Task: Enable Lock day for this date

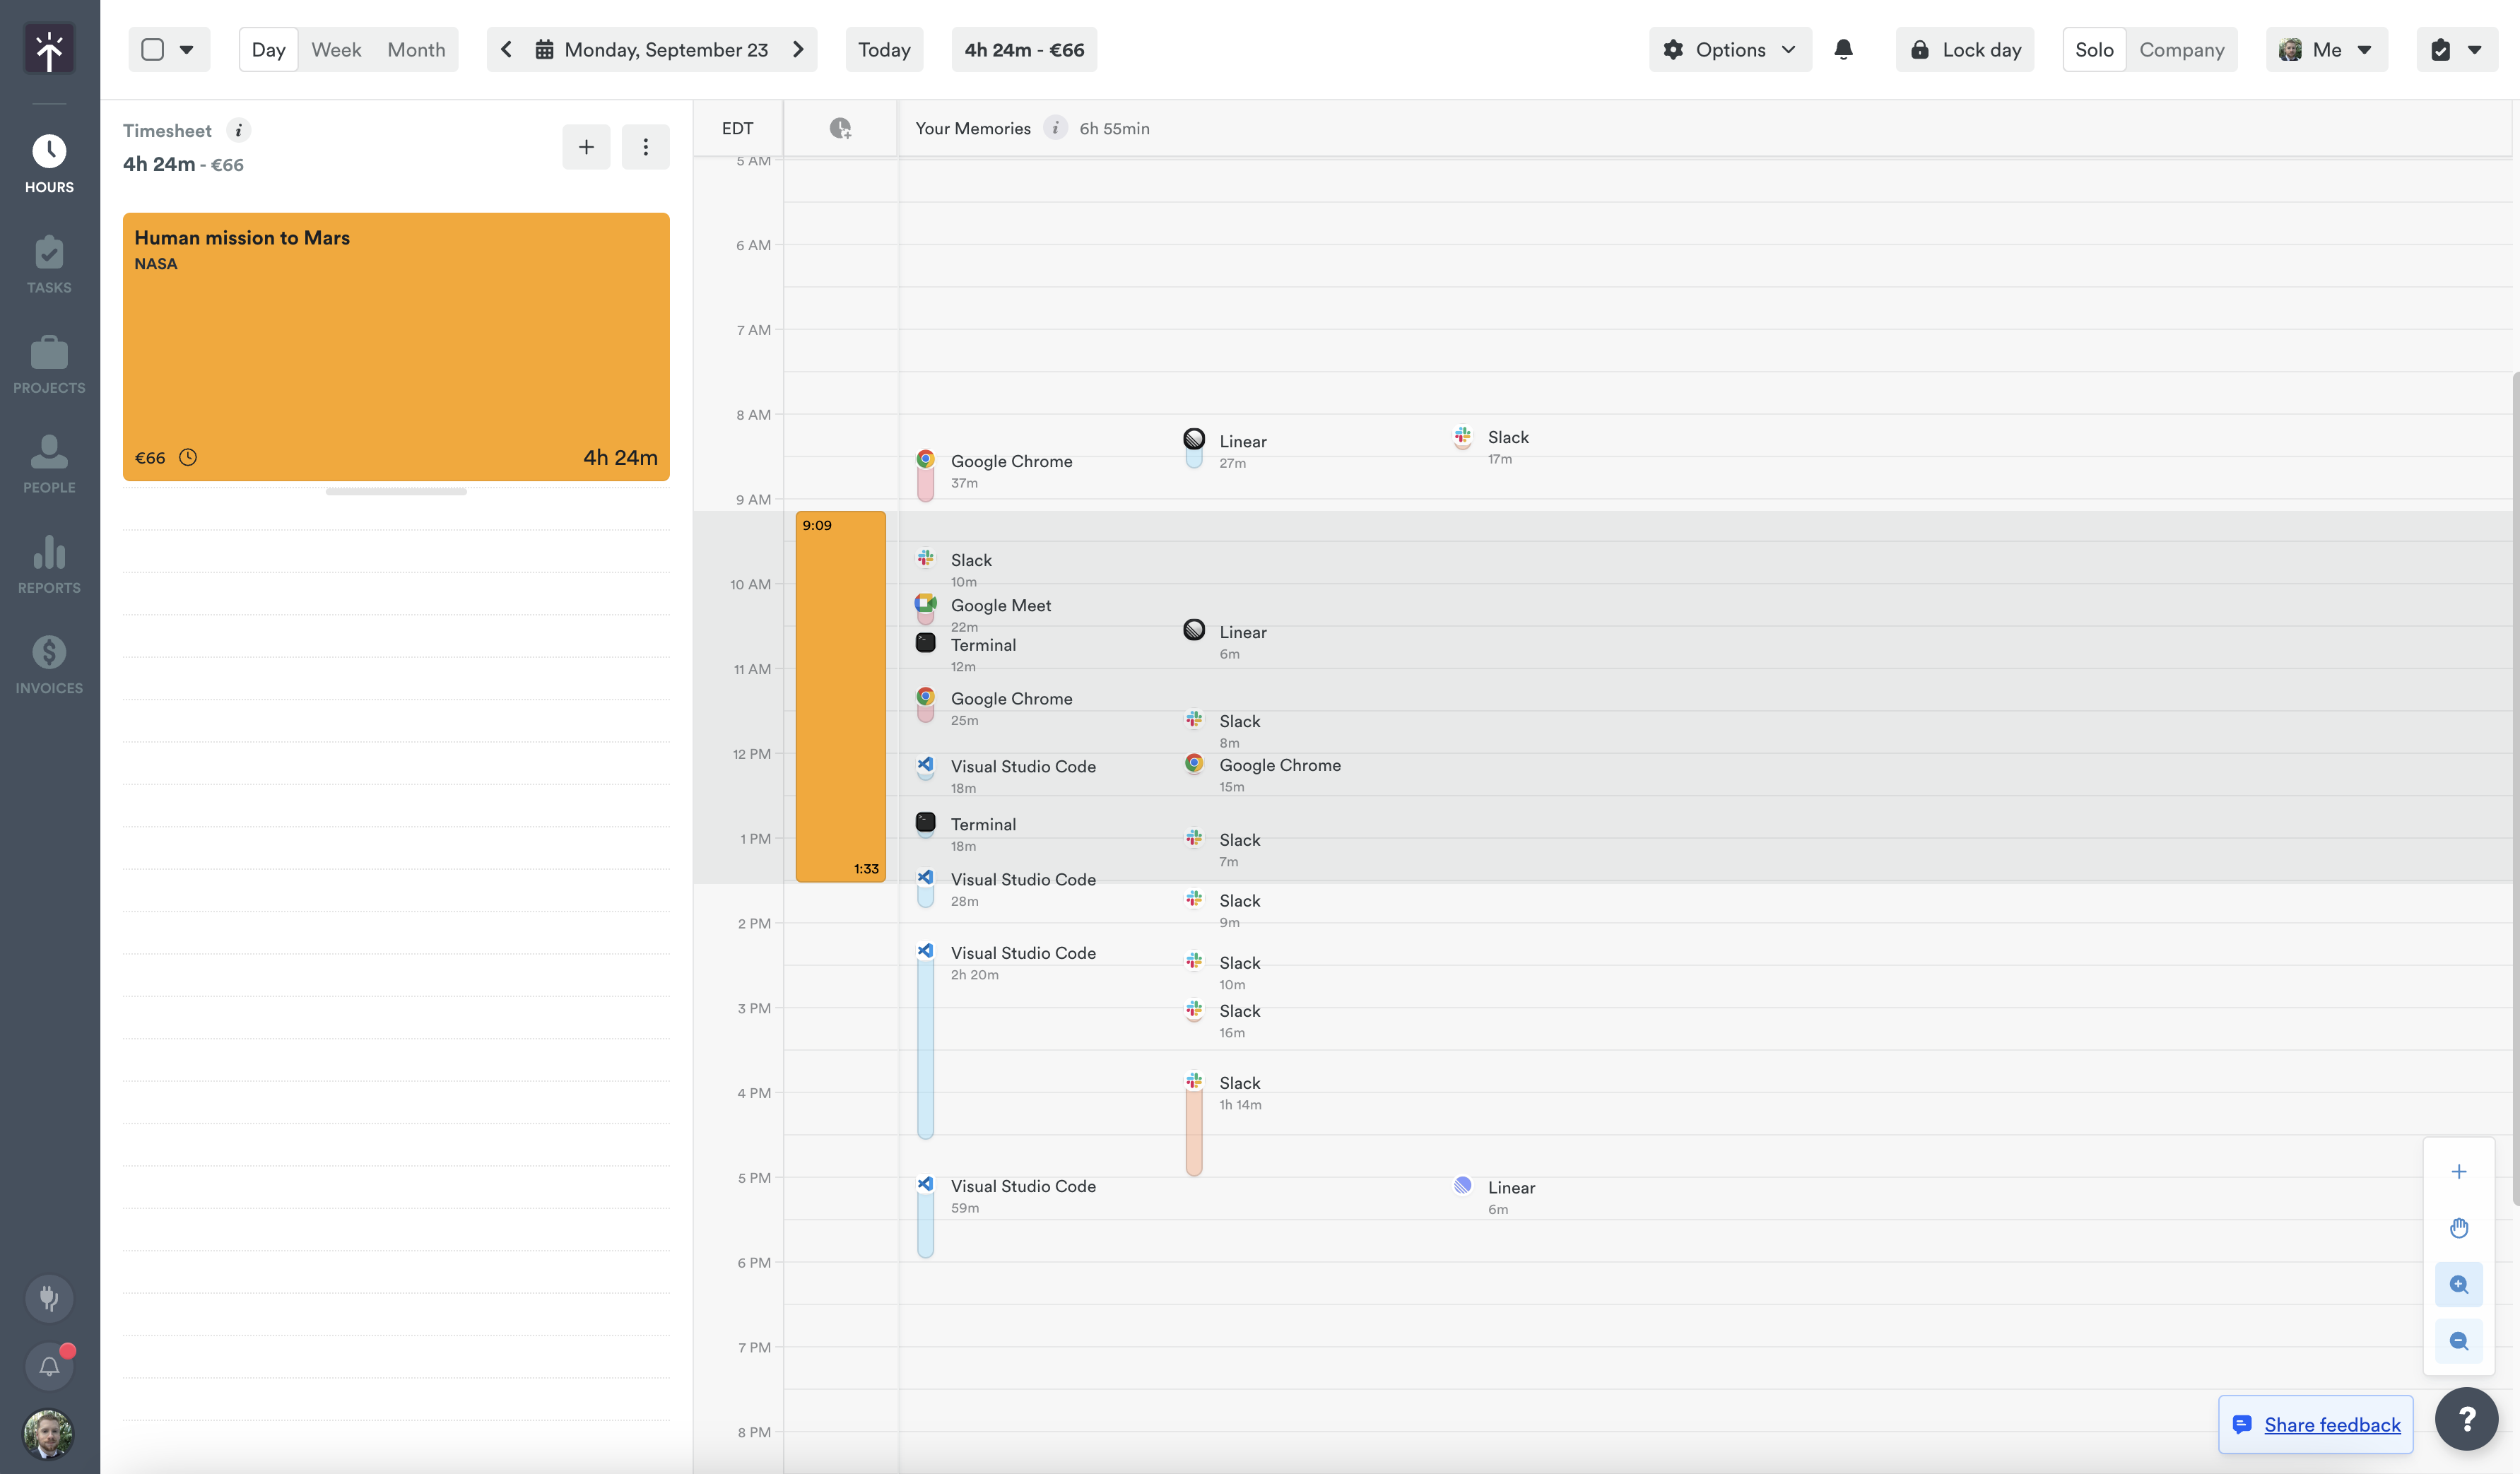Action: 1963,49
